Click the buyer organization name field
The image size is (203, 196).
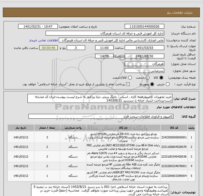105,33
